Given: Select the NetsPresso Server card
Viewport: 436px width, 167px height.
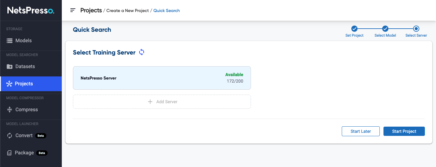Looking at the screenshot, I should pos(162,78).
